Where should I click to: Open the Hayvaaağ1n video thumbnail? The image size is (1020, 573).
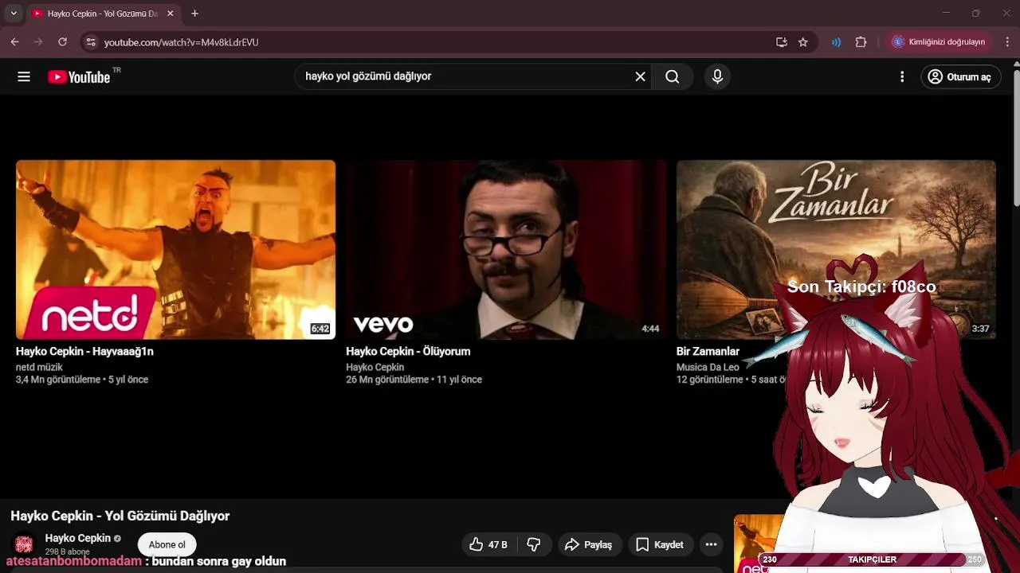pyautogui.click(x=175, y=249)
